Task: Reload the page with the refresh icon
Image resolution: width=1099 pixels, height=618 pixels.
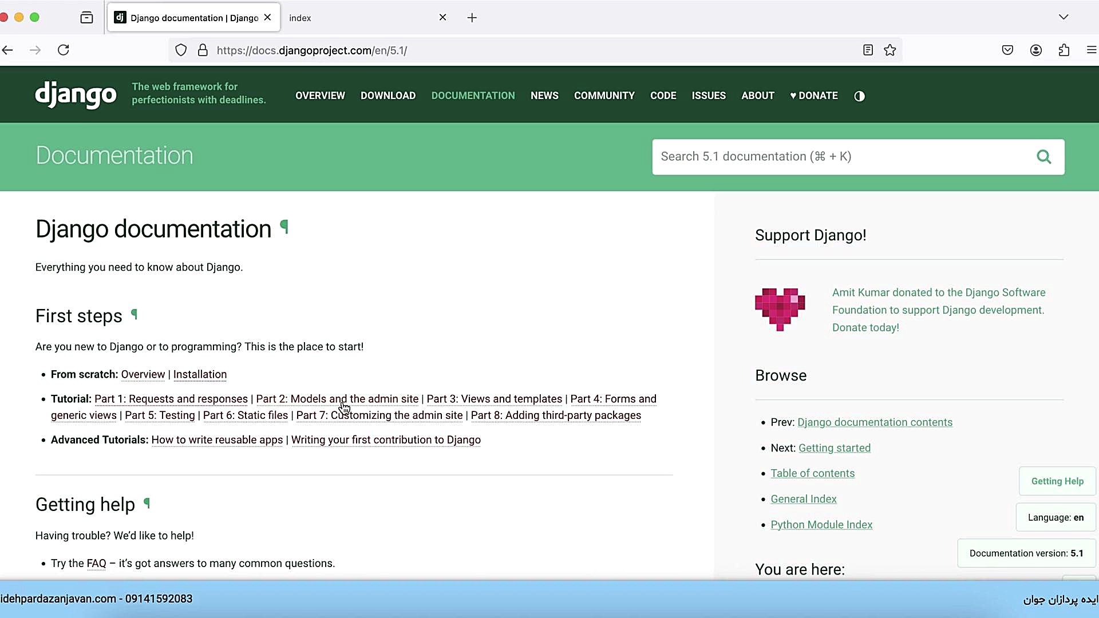Action: coord(64,50)
